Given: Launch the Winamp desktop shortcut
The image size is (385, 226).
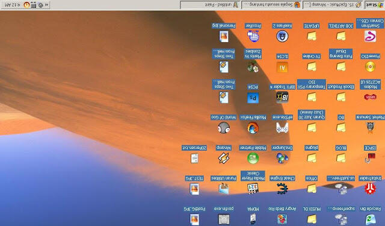Looking at the screenshot, I should click(x=224, y=158).
